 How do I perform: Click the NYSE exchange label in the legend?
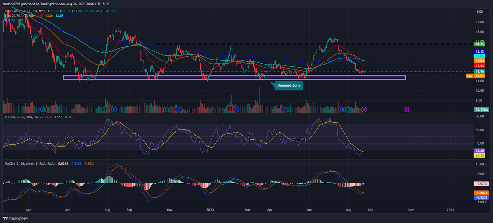43,11
